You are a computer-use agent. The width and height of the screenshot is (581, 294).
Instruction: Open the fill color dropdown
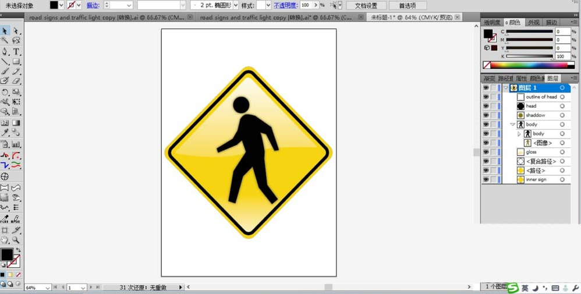pos(62,5)
